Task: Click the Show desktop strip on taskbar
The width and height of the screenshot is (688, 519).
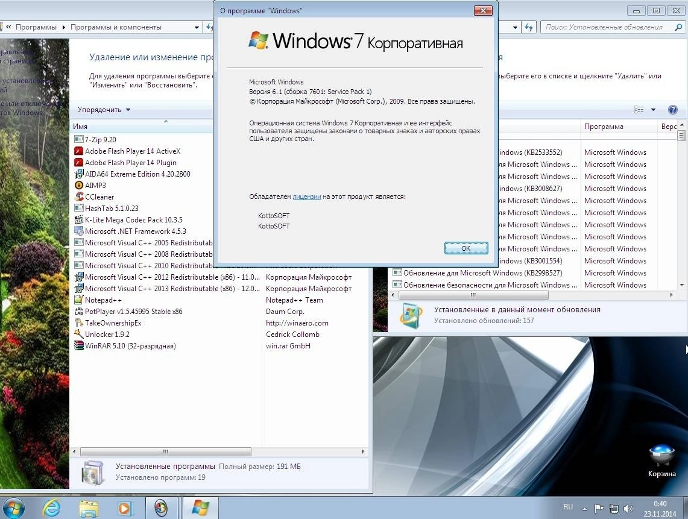Action: pyautogui.click(x=686, y=508)
